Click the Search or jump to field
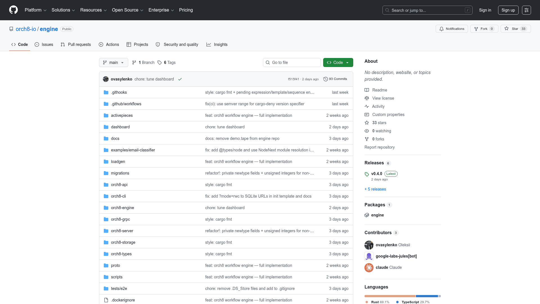 pyautogui.click(x=427, y=10)
